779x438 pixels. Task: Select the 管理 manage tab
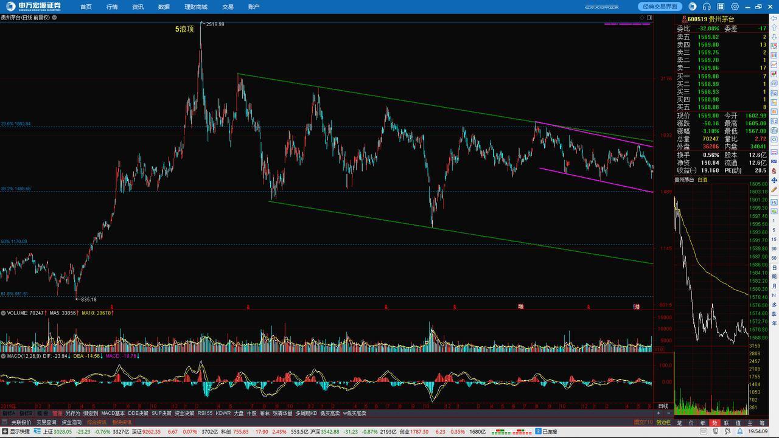57,413
